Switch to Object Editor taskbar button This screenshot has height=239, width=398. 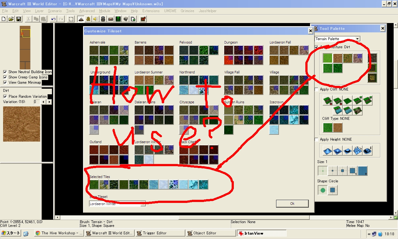coord(211,233)
